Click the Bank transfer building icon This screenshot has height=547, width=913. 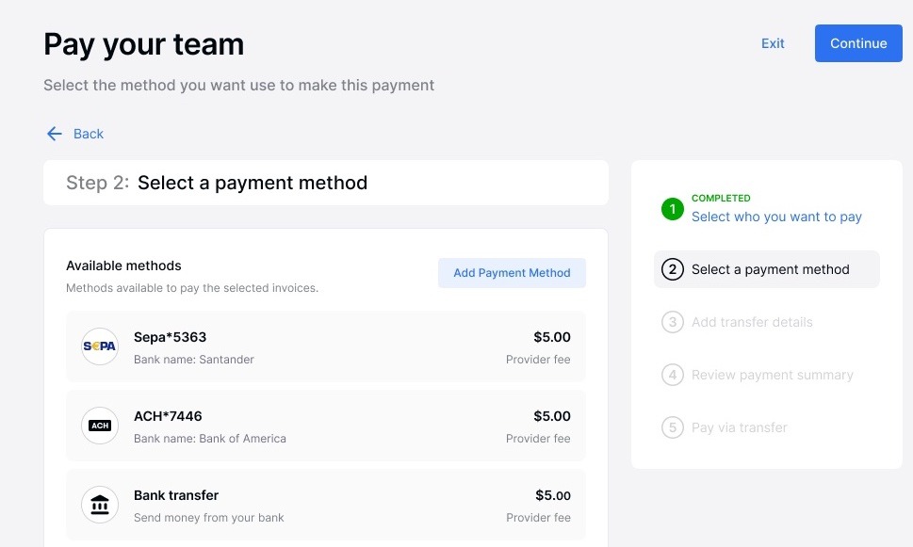coord(99,505)
